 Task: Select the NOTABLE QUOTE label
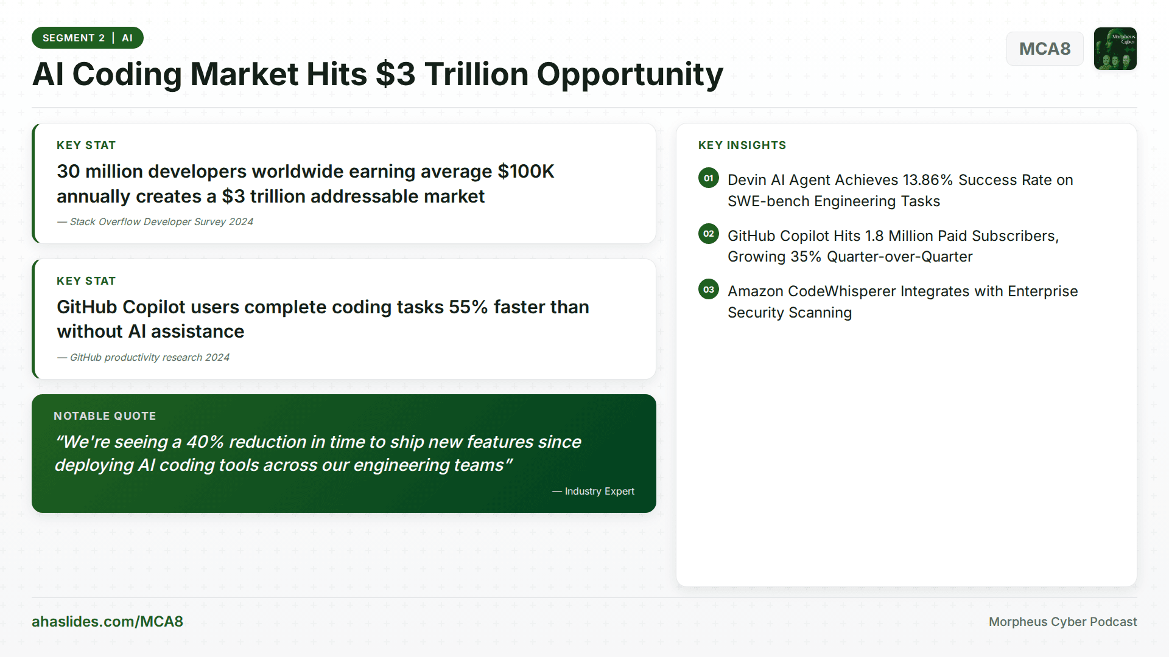pyautogui.click(x=105, y=415)
